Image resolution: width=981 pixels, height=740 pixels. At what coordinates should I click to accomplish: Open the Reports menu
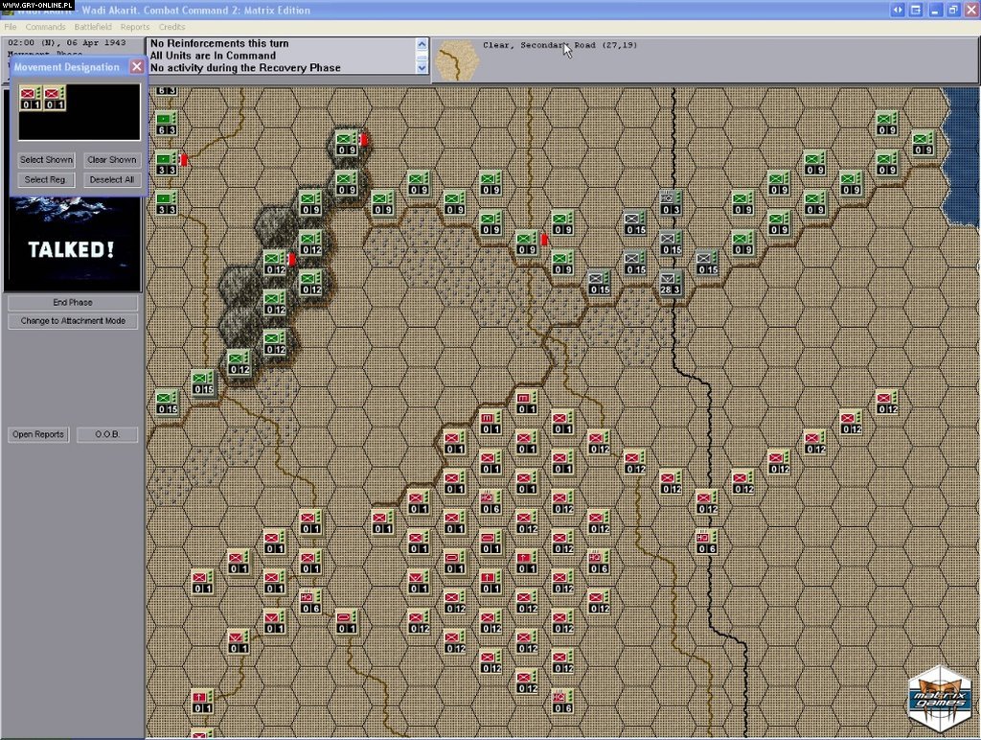[x=134, y=26]
